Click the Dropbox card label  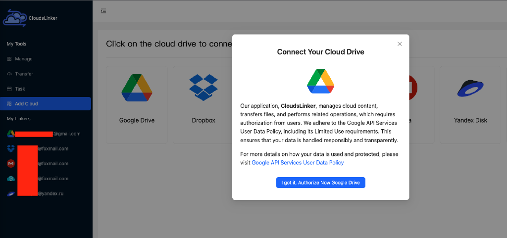(203, 120)
